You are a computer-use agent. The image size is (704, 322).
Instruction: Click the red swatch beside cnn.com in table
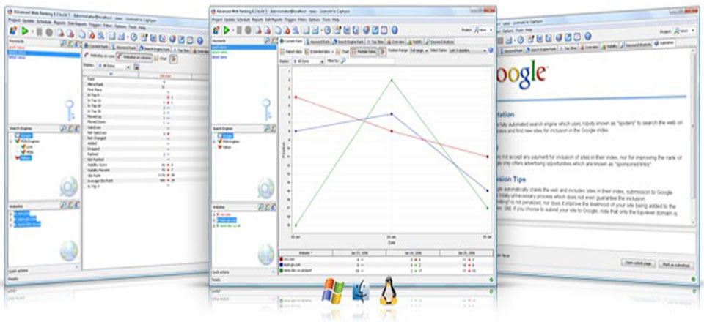click(x=282, y=259)
